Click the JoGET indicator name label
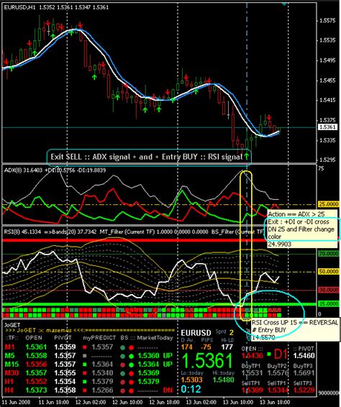The height and width of the screenshot is (407, 341). point(12,325)
